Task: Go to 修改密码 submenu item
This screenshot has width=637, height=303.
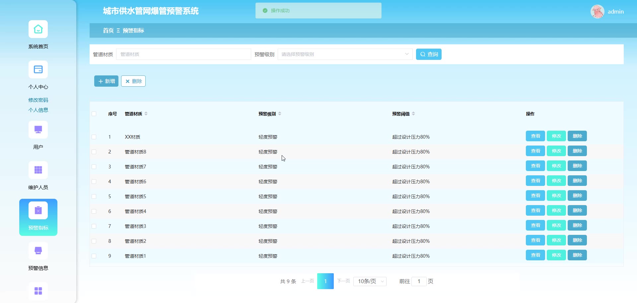Action: pyautogui.click(x=38, y=100)
